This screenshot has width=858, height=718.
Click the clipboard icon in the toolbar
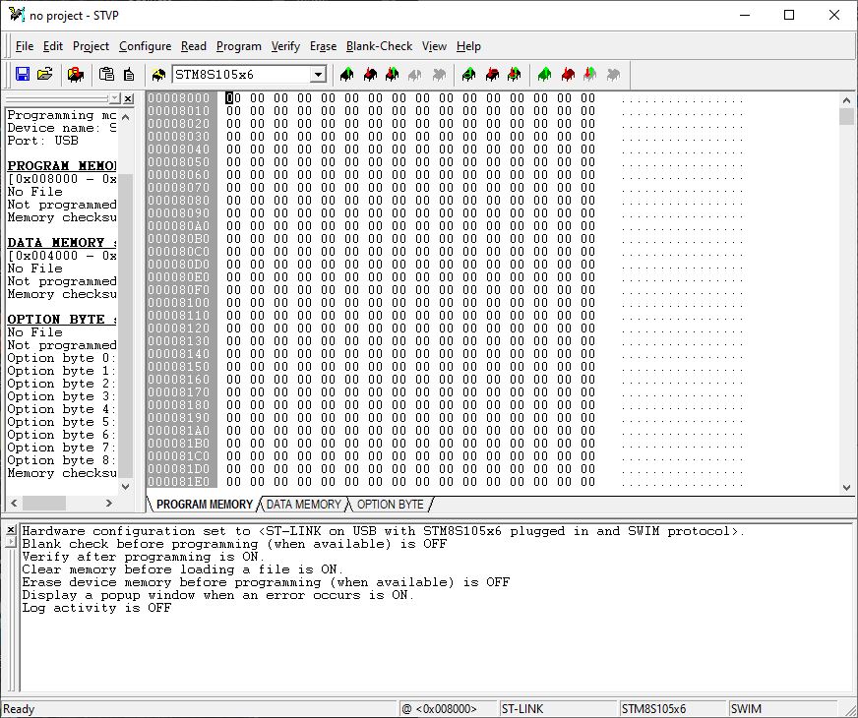[106, 75]
